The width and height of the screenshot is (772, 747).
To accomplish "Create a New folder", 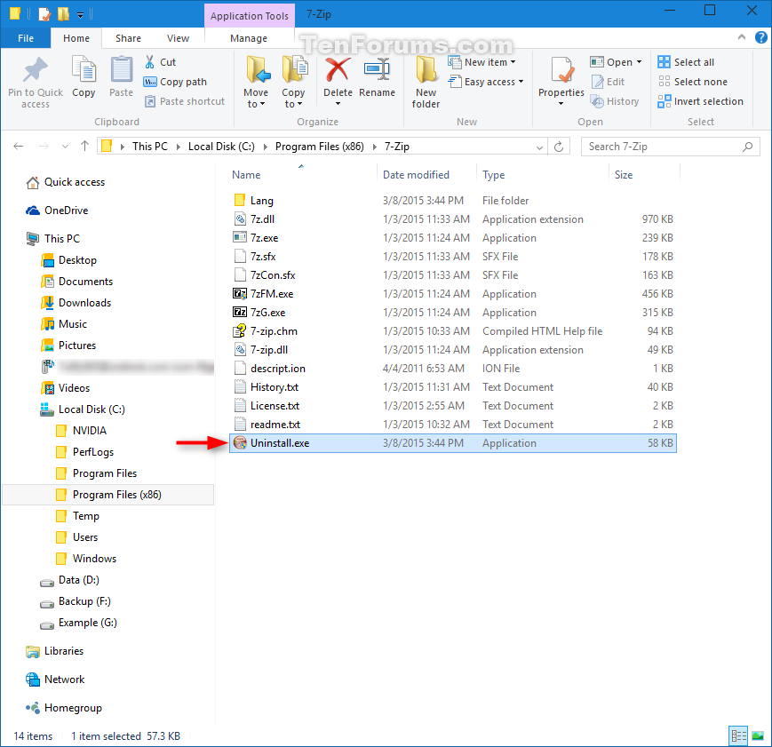I will tap(426, 82).
